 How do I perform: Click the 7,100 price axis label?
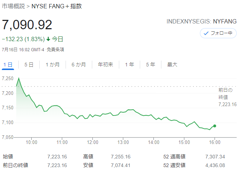8,123
